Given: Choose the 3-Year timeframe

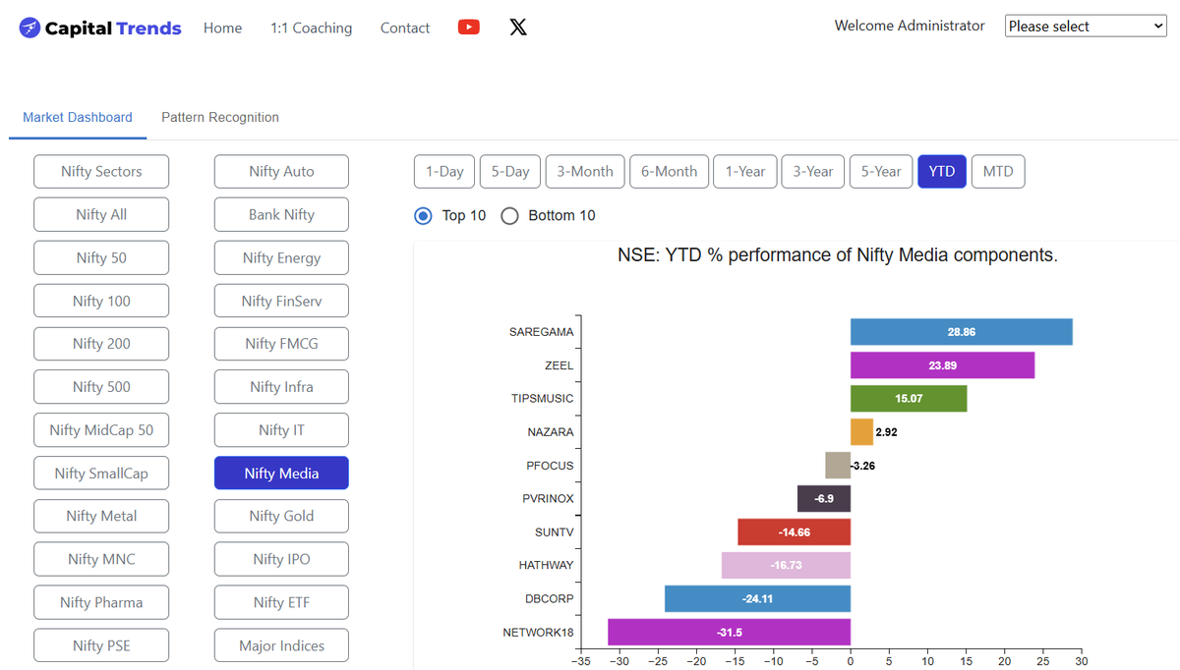Looking at the screenshot, I should coord(813,171).
